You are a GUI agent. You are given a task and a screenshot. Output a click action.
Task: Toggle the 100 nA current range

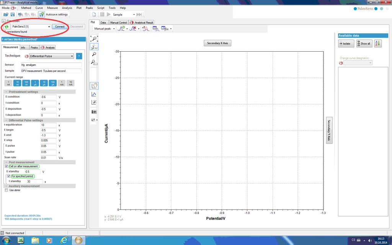coord(26,83)
